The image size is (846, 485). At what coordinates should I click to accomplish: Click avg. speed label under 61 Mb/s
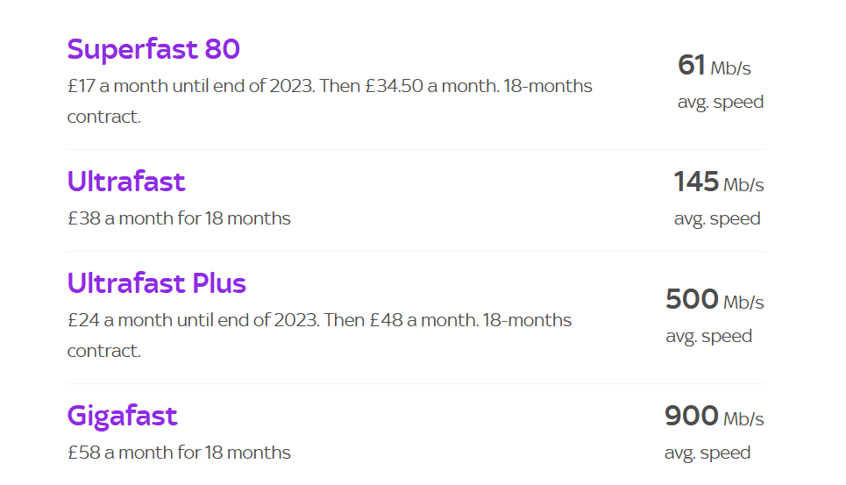coord(721,102)
